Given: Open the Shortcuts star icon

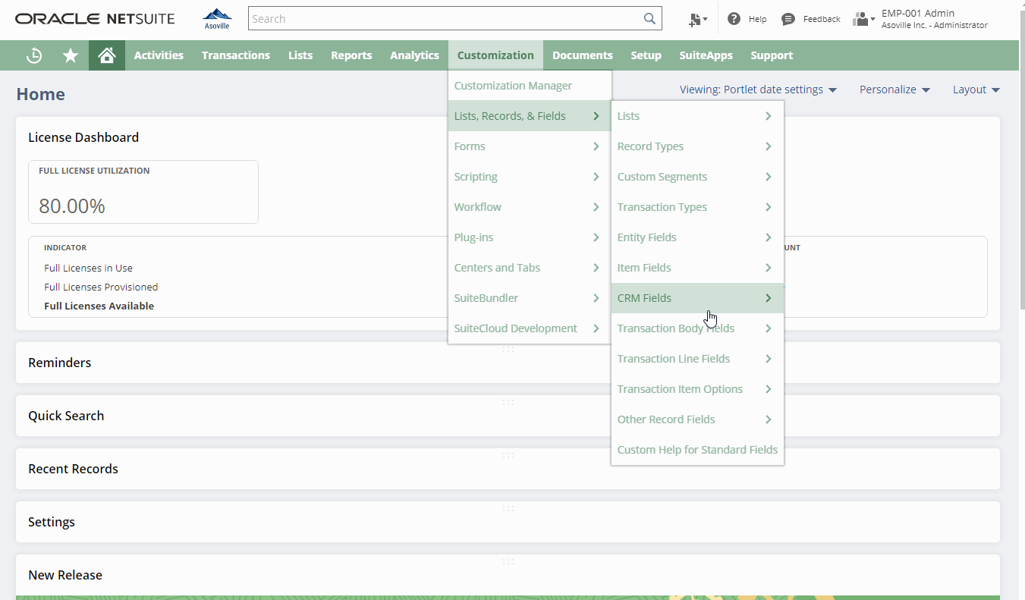Looking at the screenshot, I should click(71, 55).
